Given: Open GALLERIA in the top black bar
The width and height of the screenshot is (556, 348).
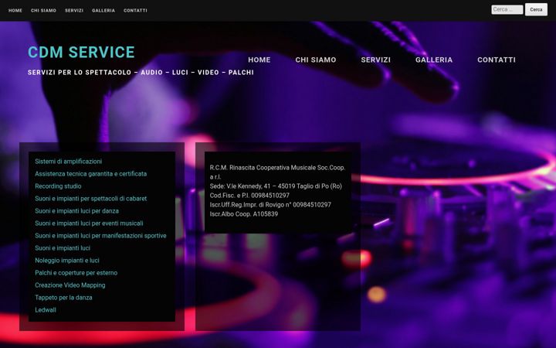Looking at the screenshot, I should point(103,11).
